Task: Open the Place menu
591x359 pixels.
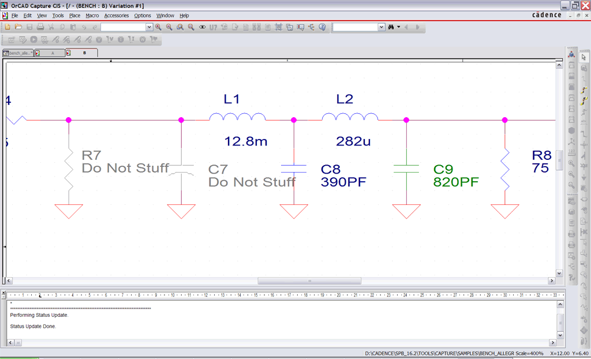Action: (x=76, y=16)
